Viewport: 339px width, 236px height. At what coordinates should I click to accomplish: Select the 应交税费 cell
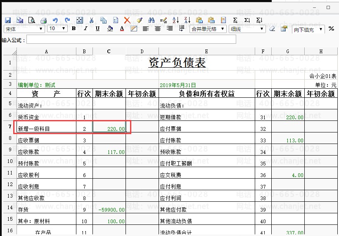tap(207, 173)
